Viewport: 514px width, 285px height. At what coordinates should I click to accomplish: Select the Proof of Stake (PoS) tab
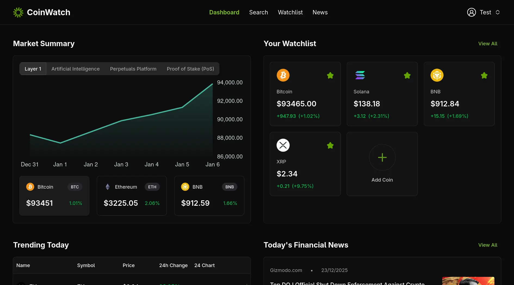pyautogui.click(x=190, y=69)
